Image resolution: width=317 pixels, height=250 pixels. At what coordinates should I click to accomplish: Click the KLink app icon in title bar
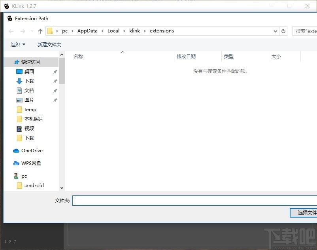7,6
